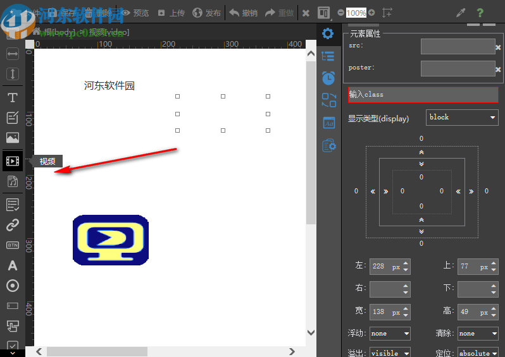Expand left toolbar with bottom chevron

click(13, 353)
